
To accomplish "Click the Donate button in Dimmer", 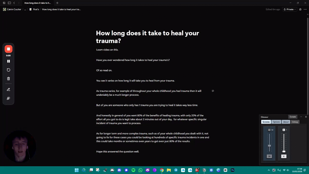I will [x=292, y=117].
